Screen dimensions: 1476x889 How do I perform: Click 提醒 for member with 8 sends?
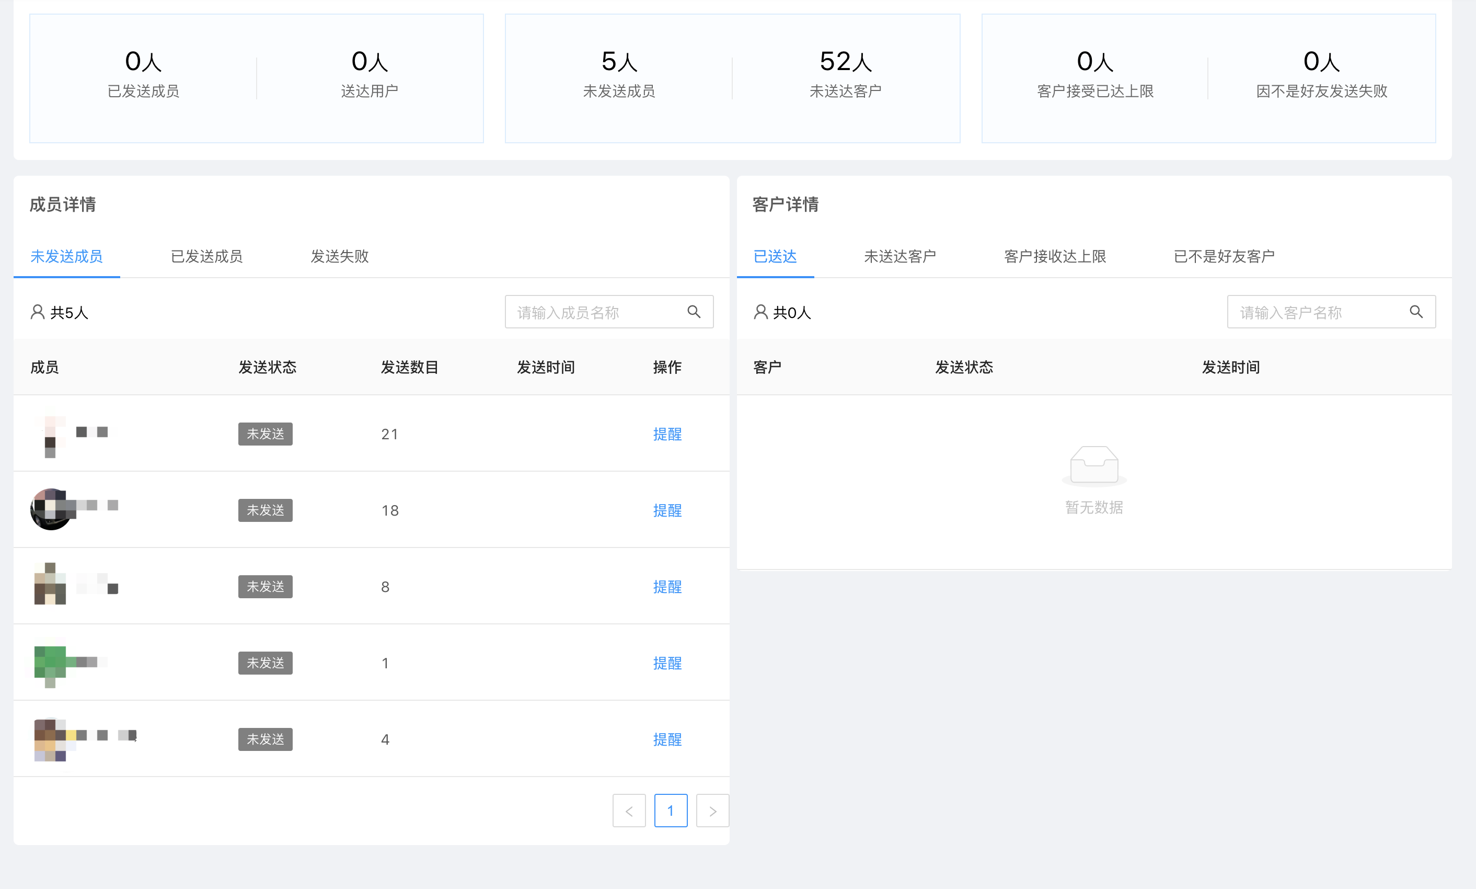667,586
